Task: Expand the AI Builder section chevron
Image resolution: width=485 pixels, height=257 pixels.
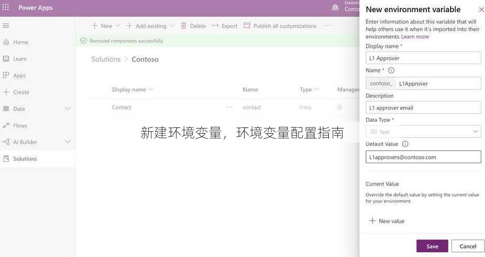Action: pyautogui.click(x=68, y=142)
